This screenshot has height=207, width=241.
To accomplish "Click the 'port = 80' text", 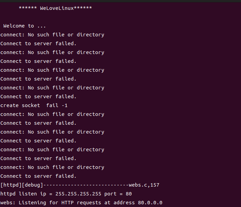I will click(118, 194).
